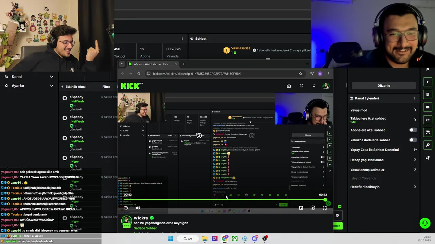Click w1ckra's LIVE avatar under the clip

(127, 221)
